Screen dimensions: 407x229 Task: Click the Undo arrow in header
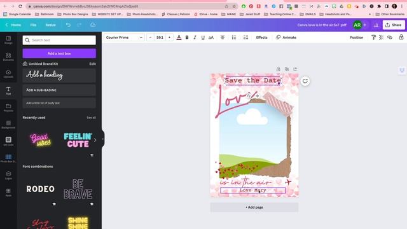tap(68, 25)
